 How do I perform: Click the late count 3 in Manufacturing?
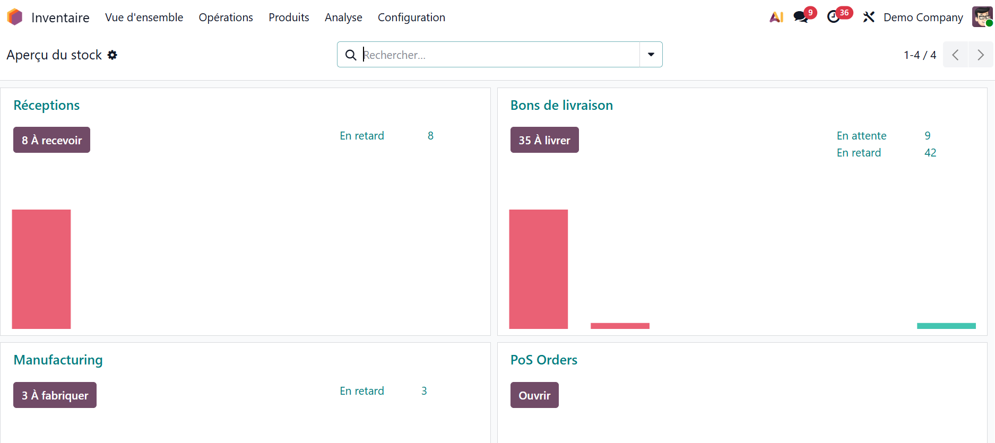(x=424, y=391)
